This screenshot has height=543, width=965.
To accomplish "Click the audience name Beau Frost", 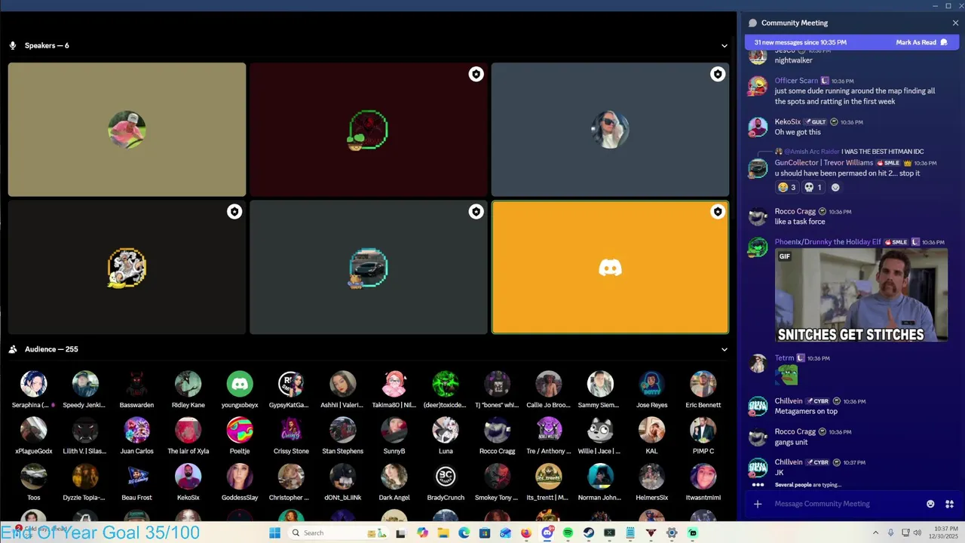I will pyautogui.click(x=136, y=498).
